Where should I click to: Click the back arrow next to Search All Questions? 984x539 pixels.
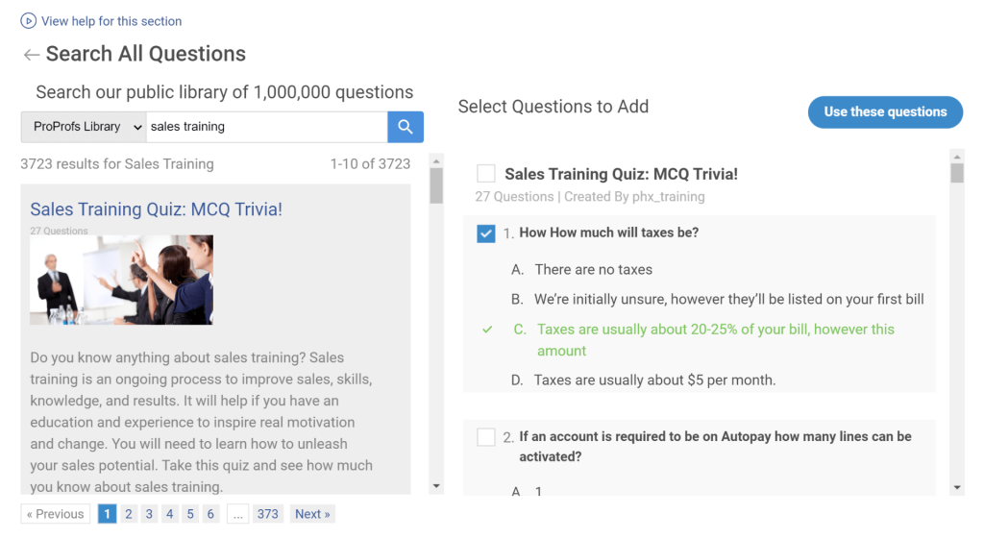(x=32, y=55)
